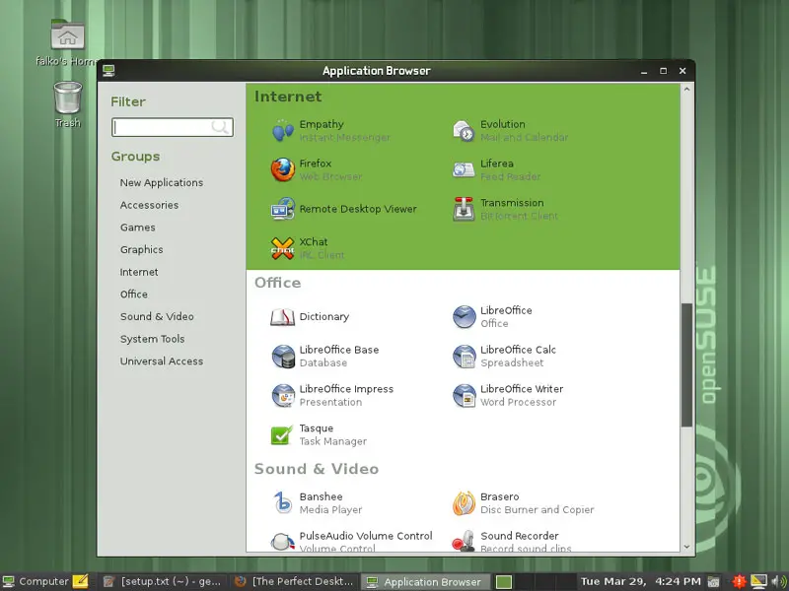Image resolution: width=789 pixels, height=591 pixels.
Task: Focus the Filter search field
Action: click(x=172, y=127)
